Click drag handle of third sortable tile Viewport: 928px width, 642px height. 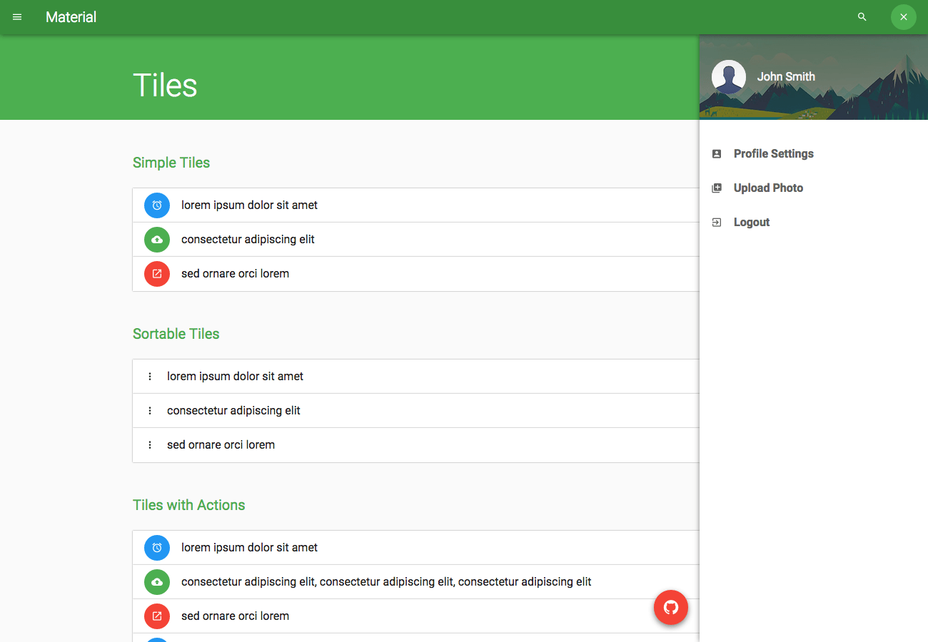150,445
